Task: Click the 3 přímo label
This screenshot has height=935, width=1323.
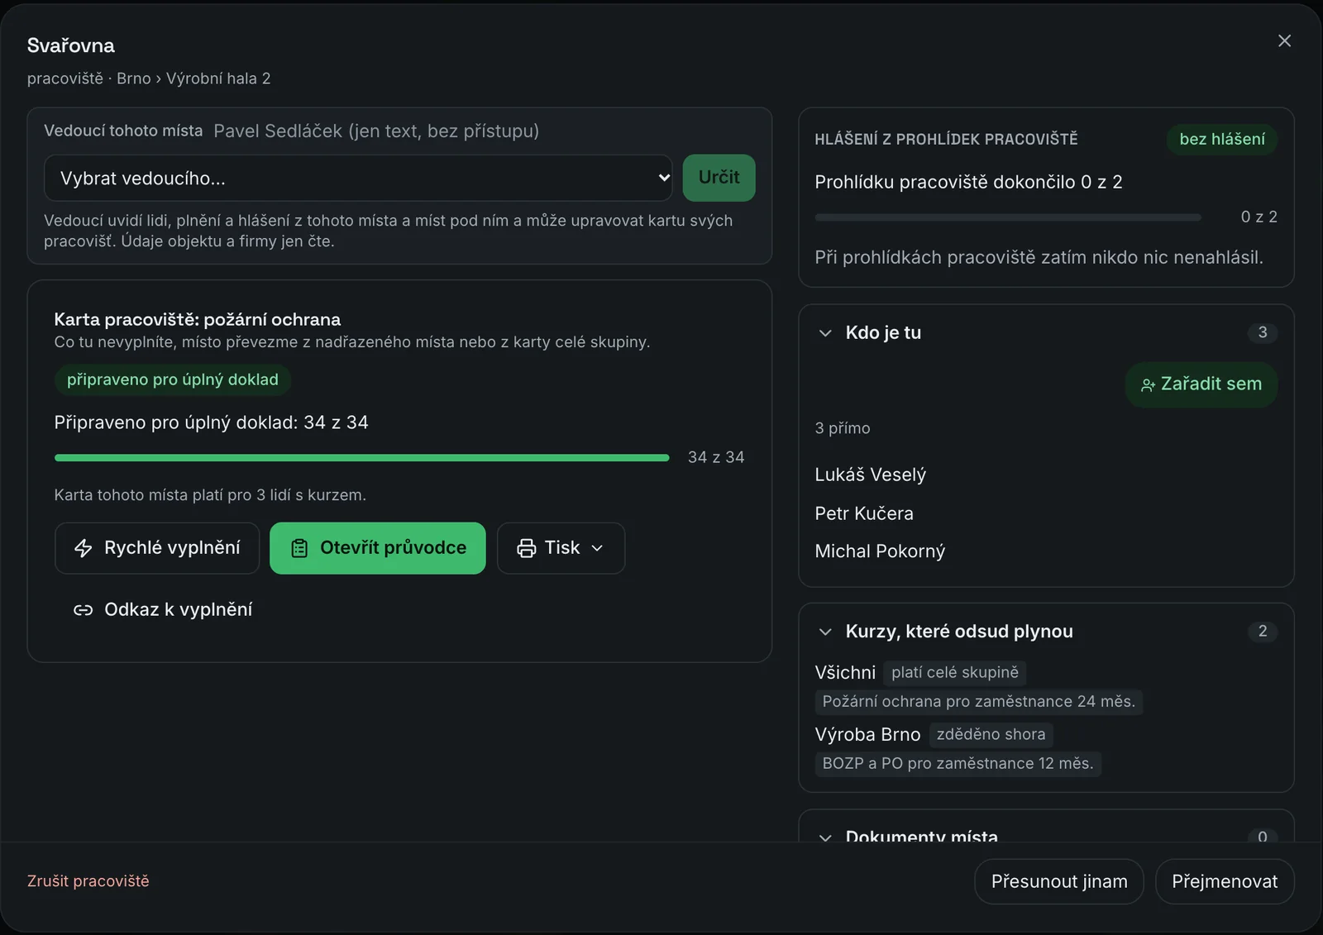Action: pyautogui.click(x=843, y=428)
